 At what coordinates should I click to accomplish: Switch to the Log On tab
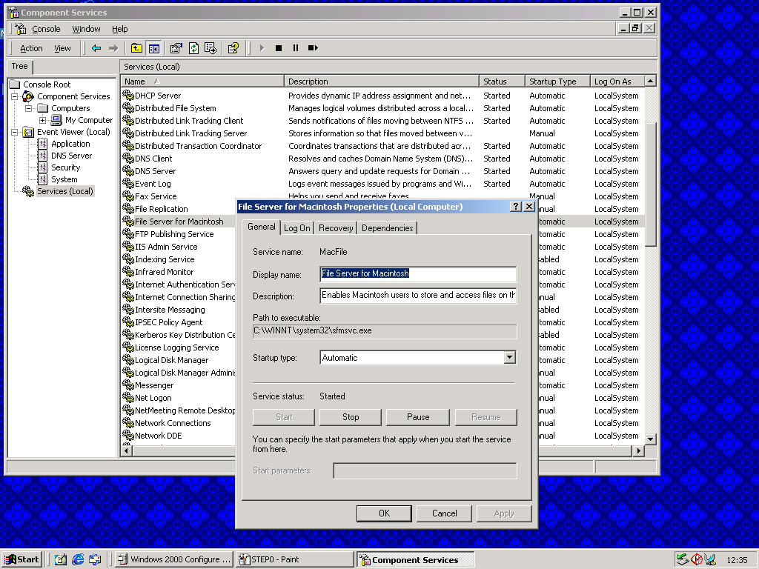tap(296, 228)
